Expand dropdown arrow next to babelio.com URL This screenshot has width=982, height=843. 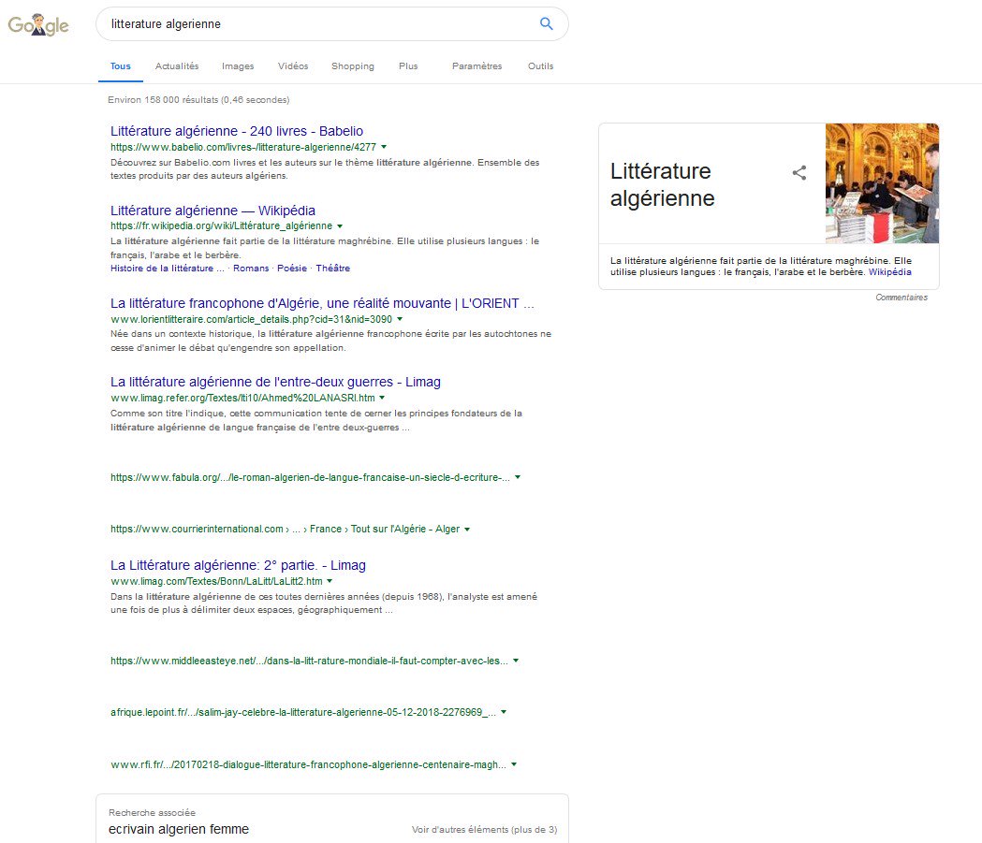coord(384,147)
